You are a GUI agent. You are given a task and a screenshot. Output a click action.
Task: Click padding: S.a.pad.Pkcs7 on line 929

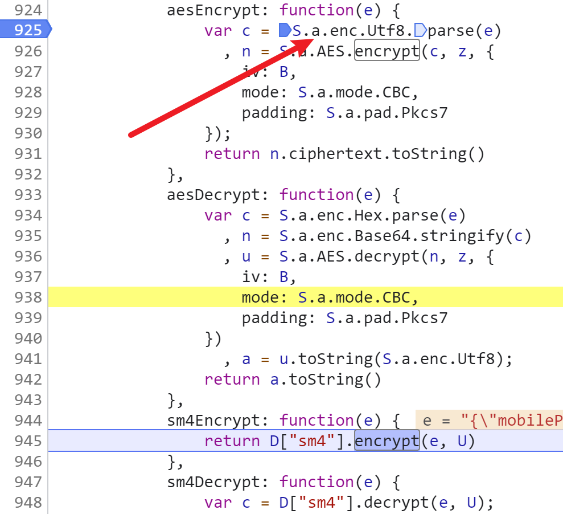[344, 113]
